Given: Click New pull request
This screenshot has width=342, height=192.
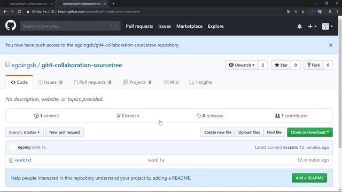Looking at the screenshot, I should pyautogui.click(x=65, y=132).
